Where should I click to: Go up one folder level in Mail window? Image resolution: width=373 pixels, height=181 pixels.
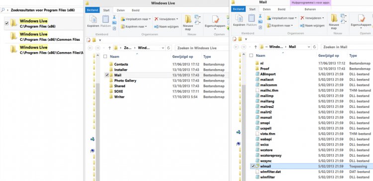(256, 47)
